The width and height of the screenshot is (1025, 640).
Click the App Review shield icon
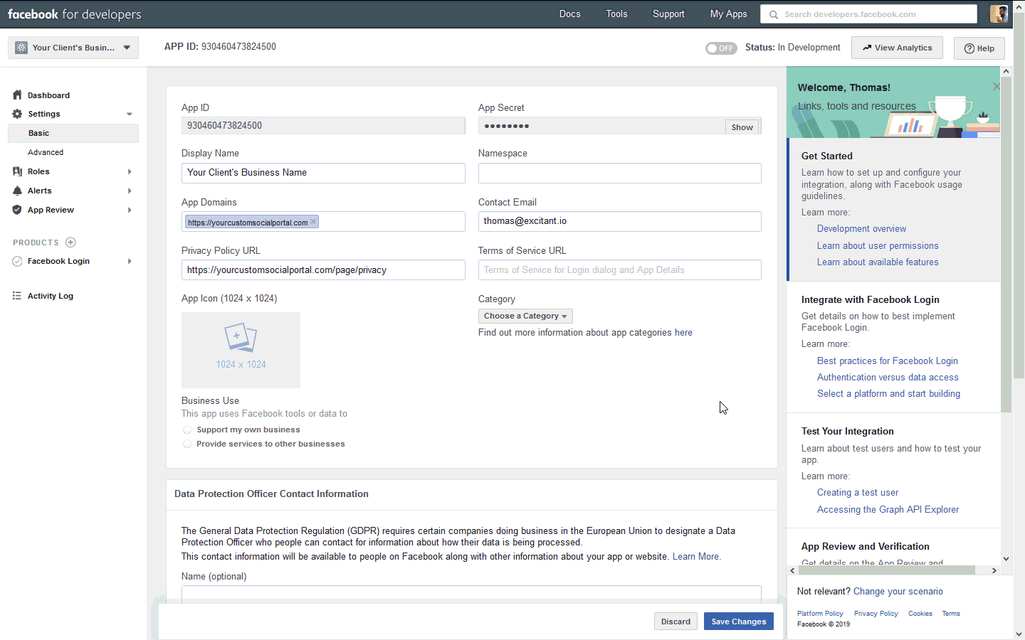point(17,210)
